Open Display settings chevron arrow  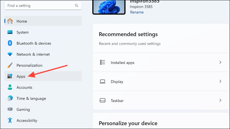(x=220, y=81)
